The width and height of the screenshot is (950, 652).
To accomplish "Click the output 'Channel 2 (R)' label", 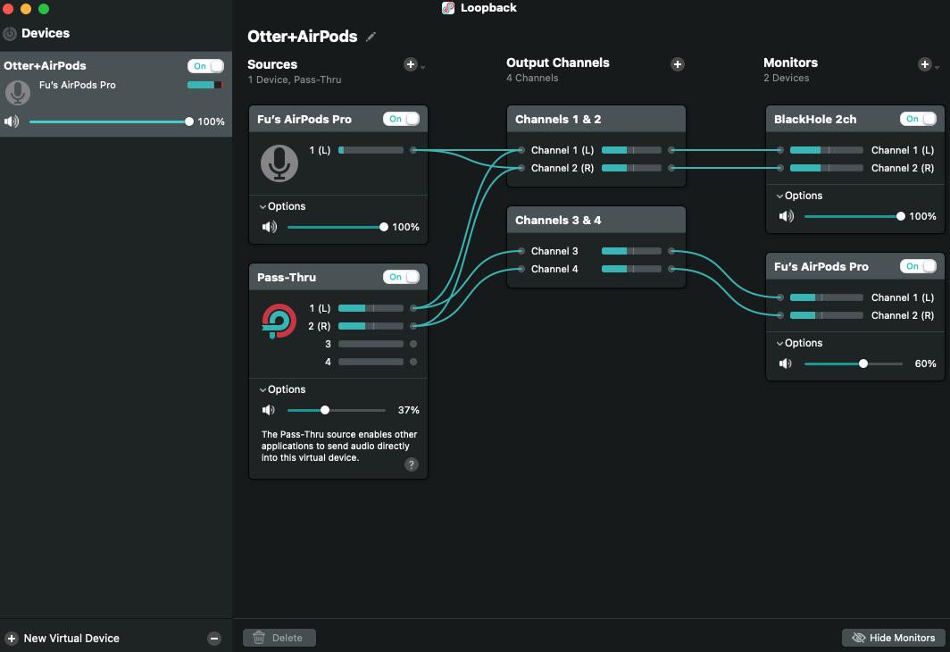I will [562, 169].
